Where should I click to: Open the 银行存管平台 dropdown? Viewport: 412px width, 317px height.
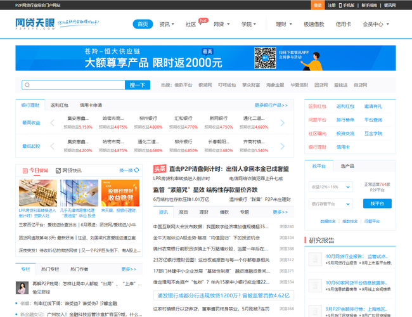[x=330, y=204]
